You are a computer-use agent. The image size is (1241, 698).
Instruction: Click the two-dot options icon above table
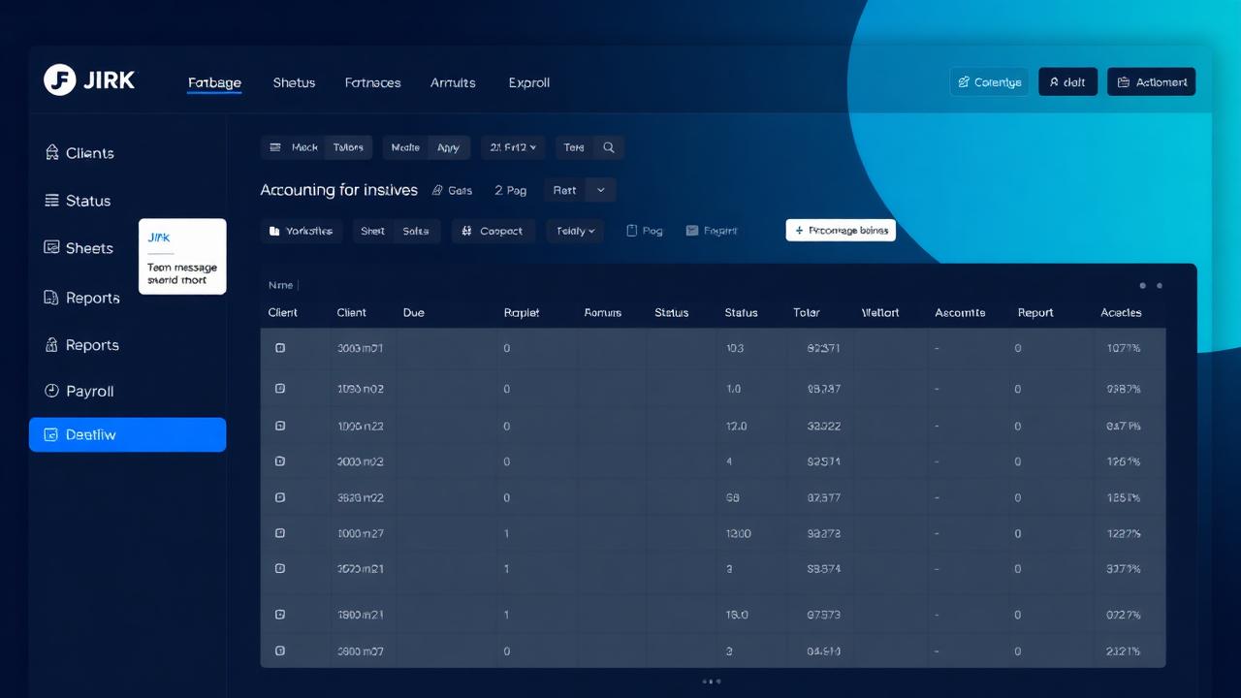click(1151, 285)
